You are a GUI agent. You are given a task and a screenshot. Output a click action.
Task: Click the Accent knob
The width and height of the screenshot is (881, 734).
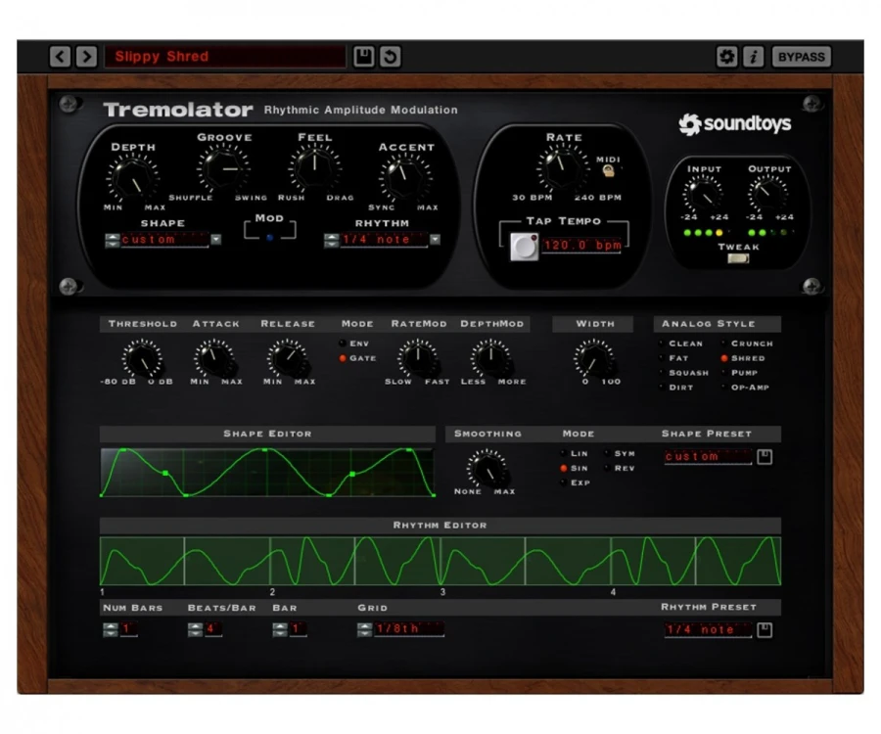click(x=405, y=178)
